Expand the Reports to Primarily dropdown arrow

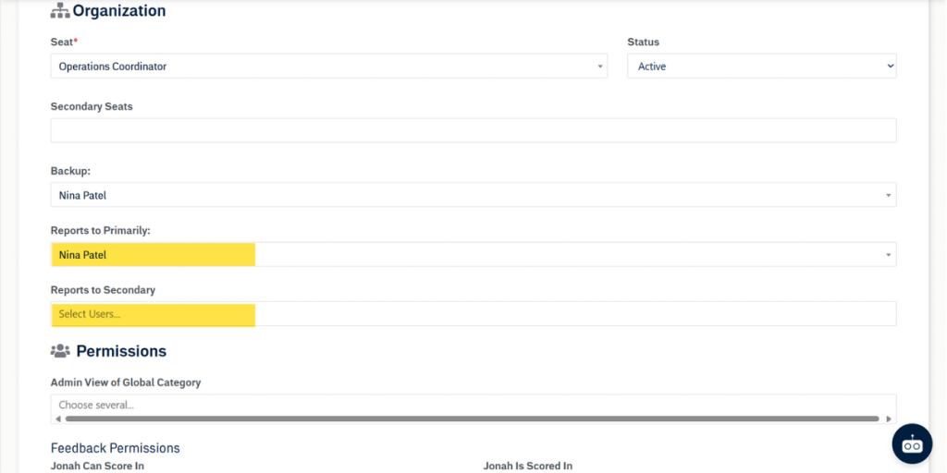[888, 255]
